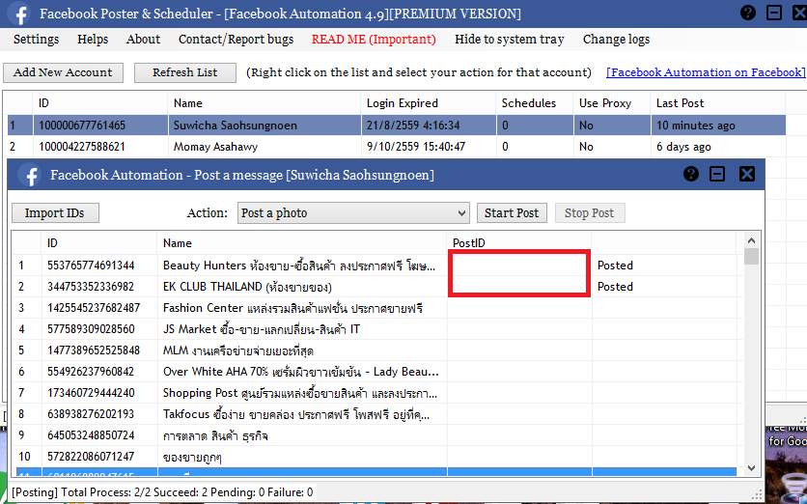Image resolution: width=807 pixels, height=504 pixels.
Task: Click Use Proxy column header
Action: pos(612,103)
